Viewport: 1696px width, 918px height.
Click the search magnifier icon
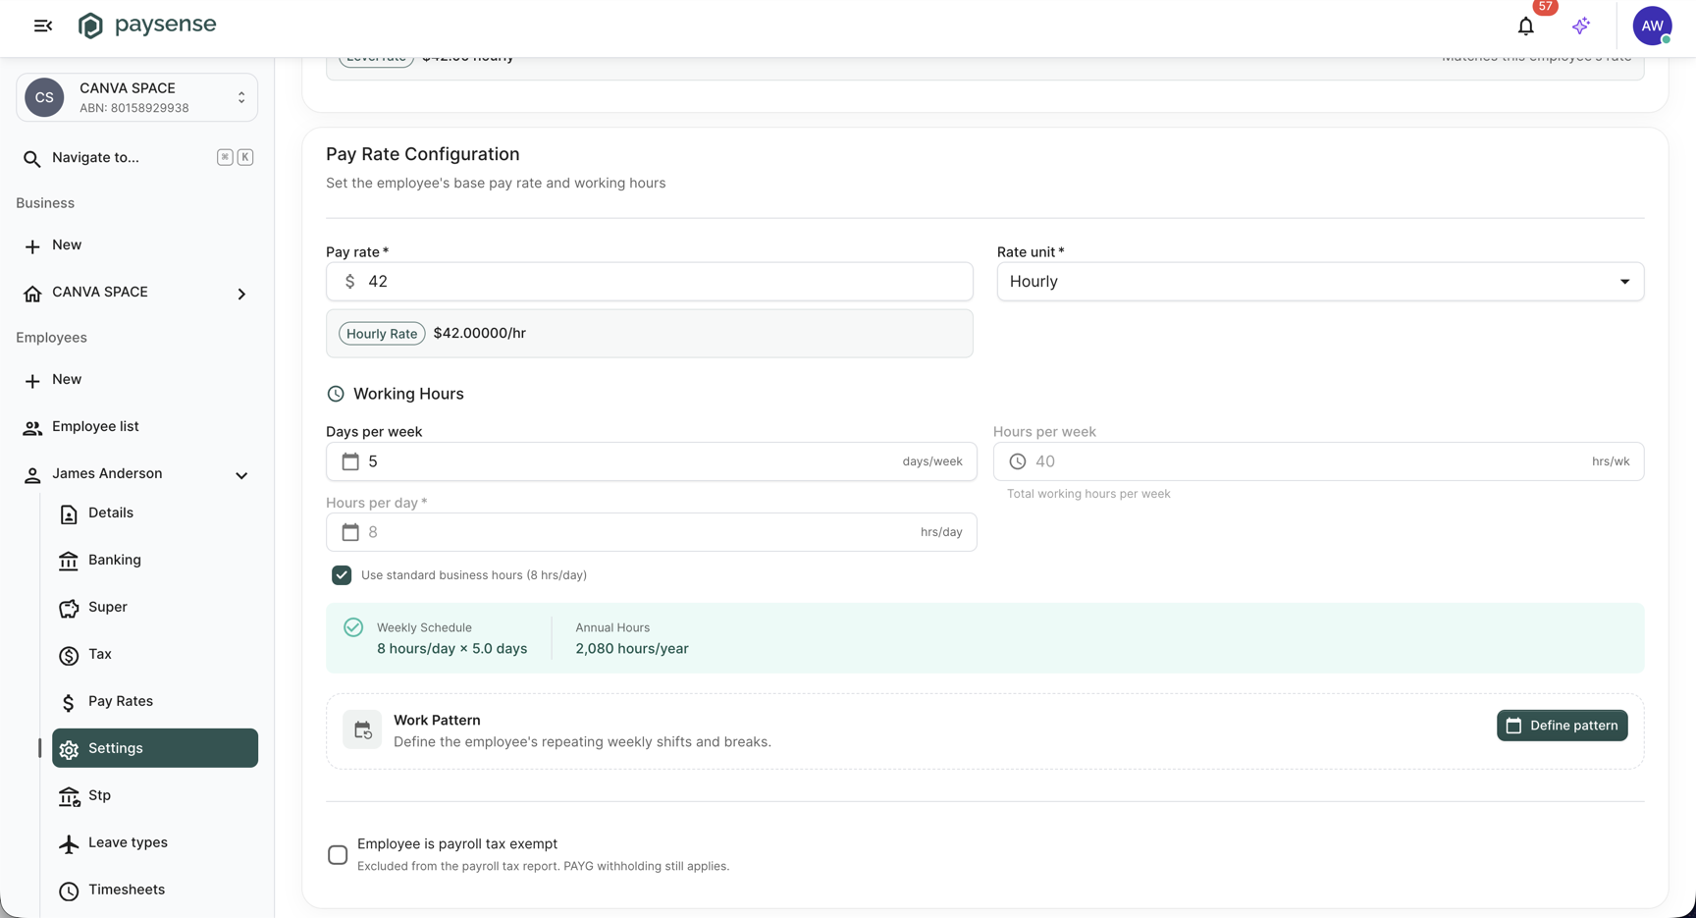click(x=31, y=158)
